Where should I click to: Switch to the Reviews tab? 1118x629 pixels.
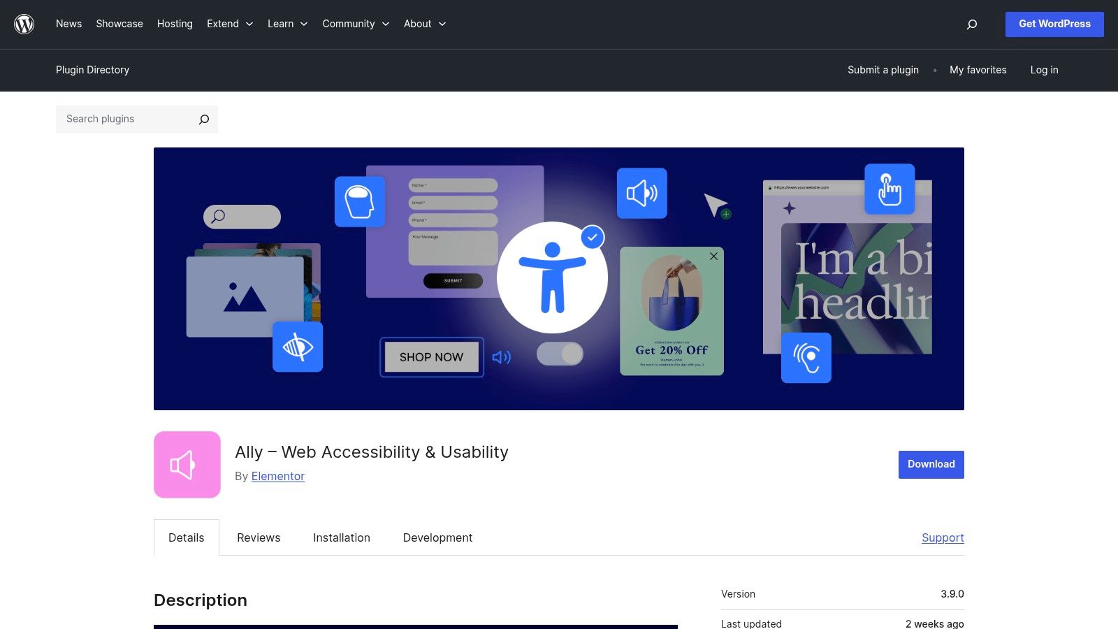coord(258,537)
